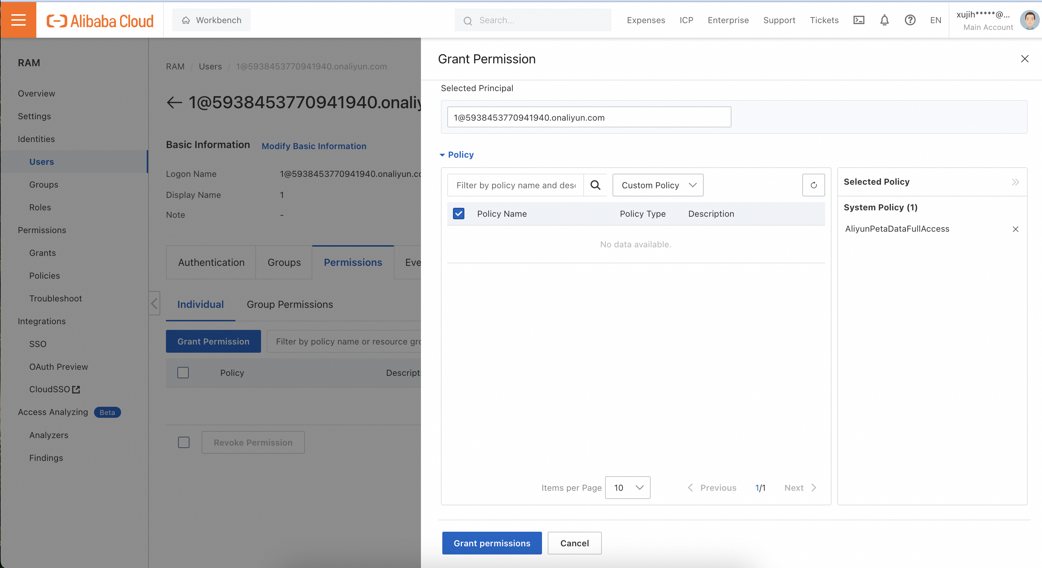The height and width of the screenshot is (568, 1042).
Task: Open sidebar Groups item
Action: [44, 184]
